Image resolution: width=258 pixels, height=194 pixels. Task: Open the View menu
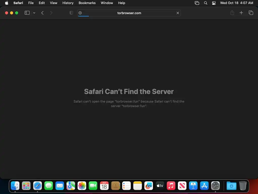[x=53, y=3]
